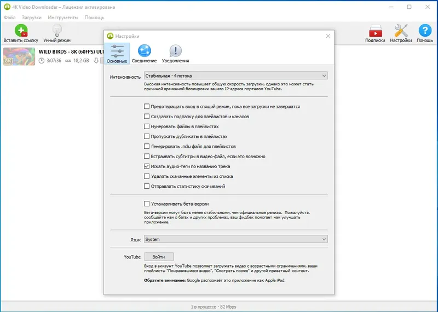
Task: Switch to the Уведомления tab
Action: [175, 54]
